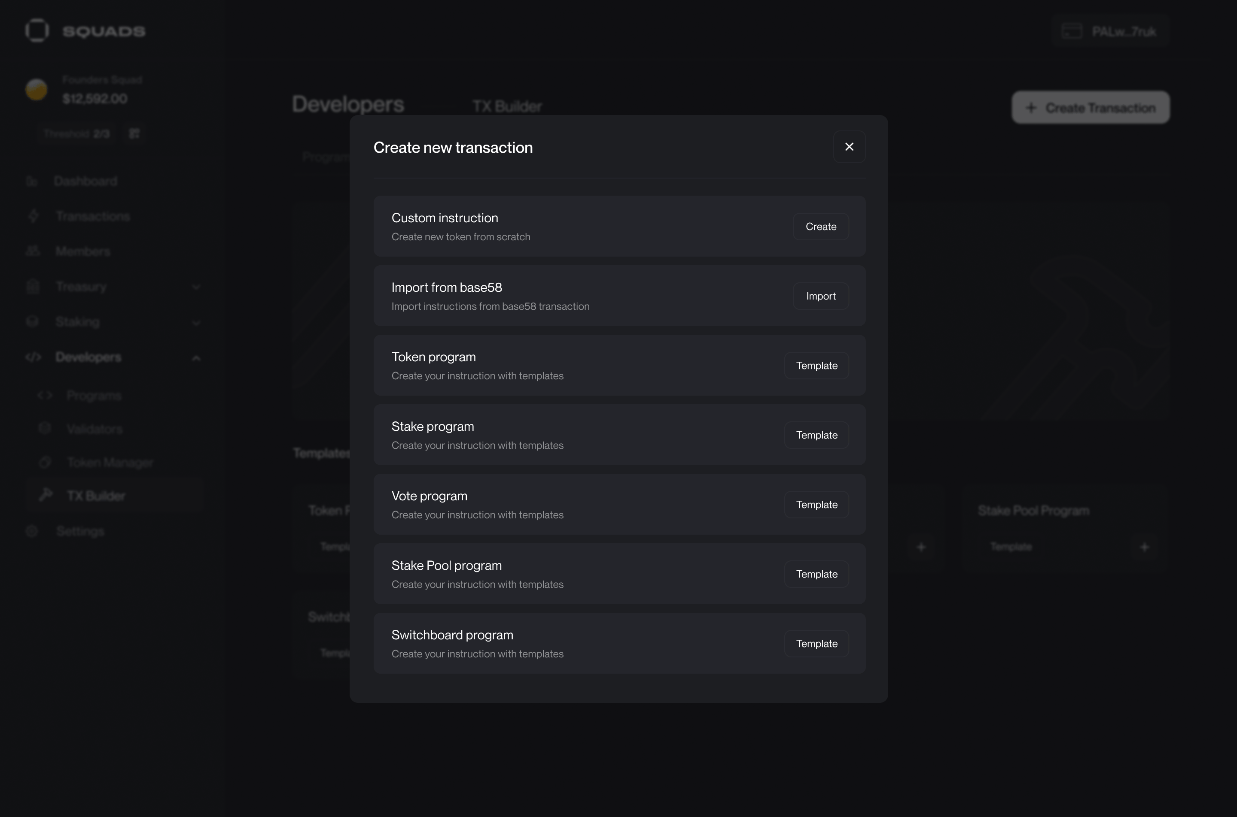This screenshot has height=817, width=1237.
Task: Click the Switchboard program title
Action: point(452,635)
